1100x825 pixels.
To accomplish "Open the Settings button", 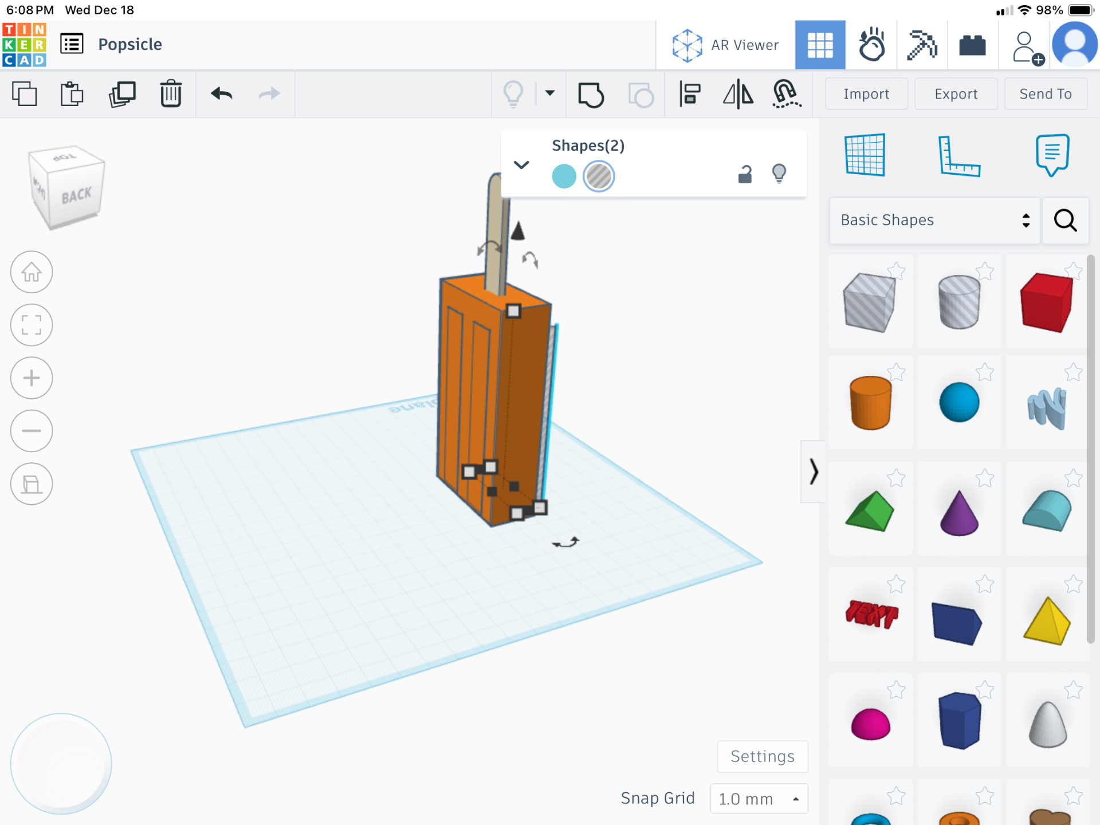I will pos(763,757).
